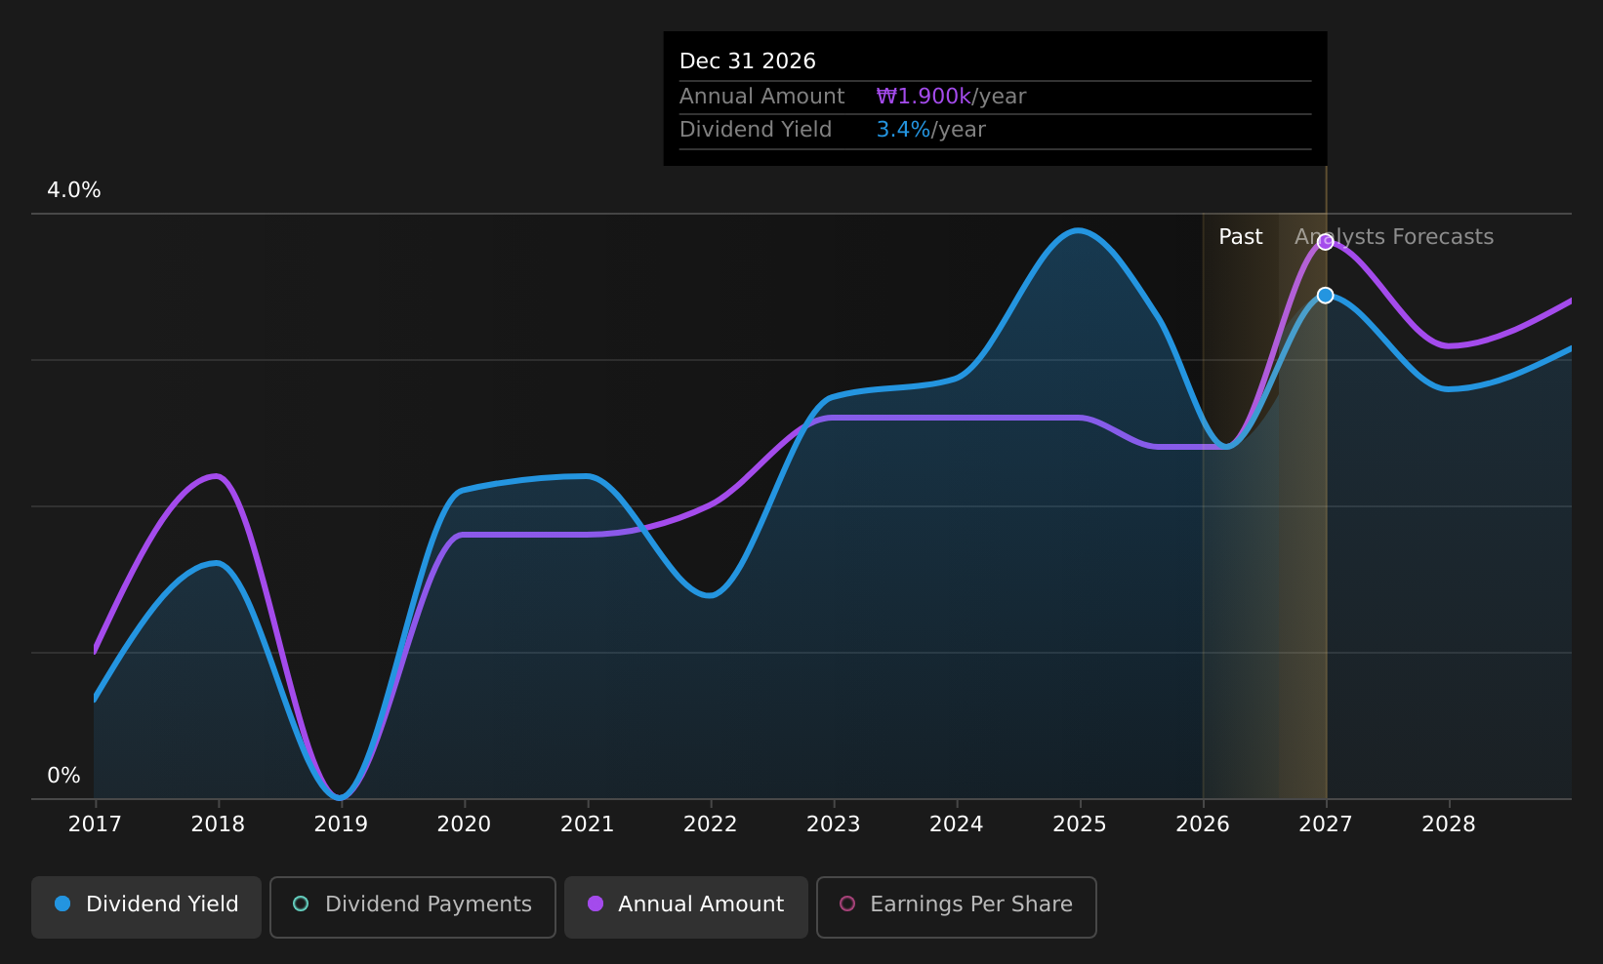Viewport: 1603px width, 964px height.
Task: Click the 2022 x-axis label
Action: tap(710, 824)
